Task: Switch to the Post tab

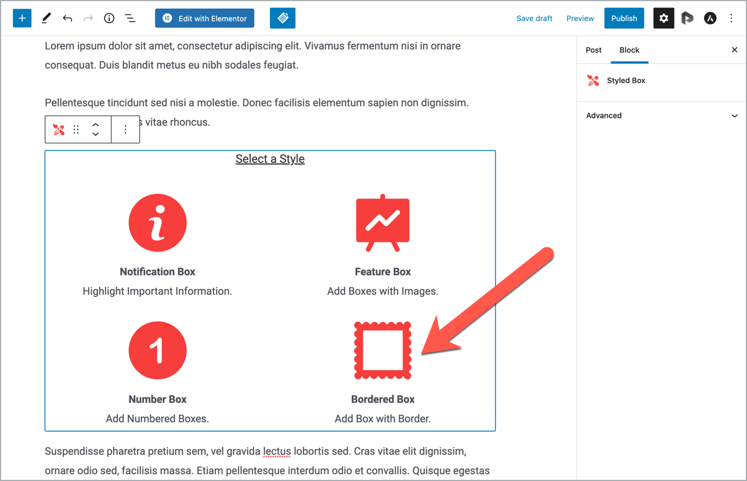Action: [x=593, y=50]
